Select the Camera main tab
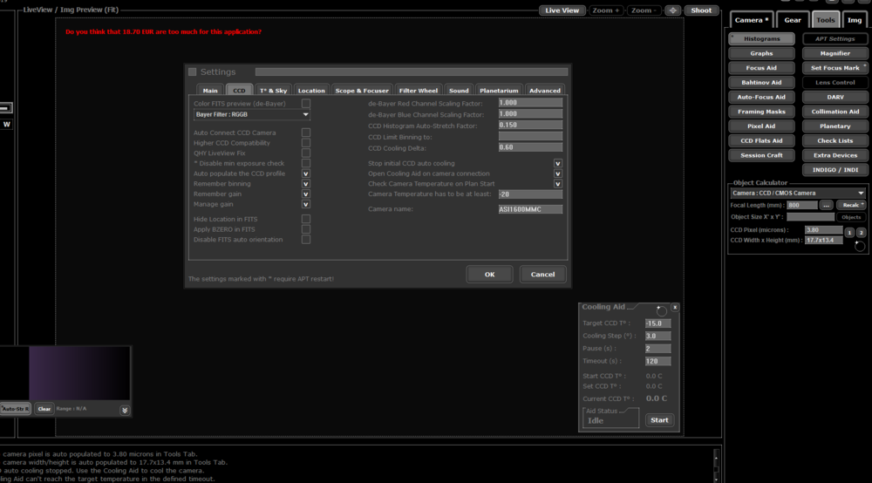872x483 pixels. 752,20
